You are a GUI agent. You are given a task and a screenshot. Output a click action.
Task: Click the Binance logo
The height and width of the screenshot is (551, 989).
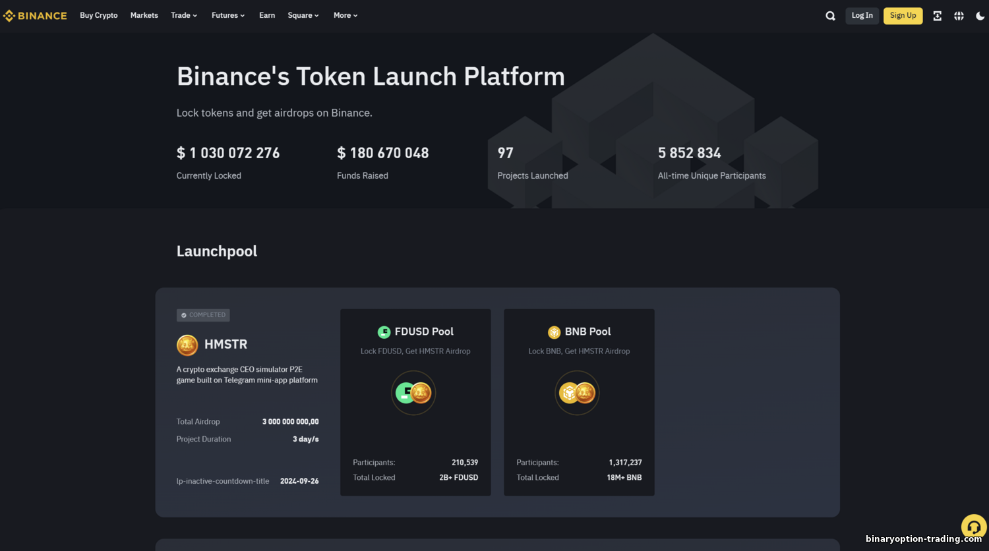35,16
